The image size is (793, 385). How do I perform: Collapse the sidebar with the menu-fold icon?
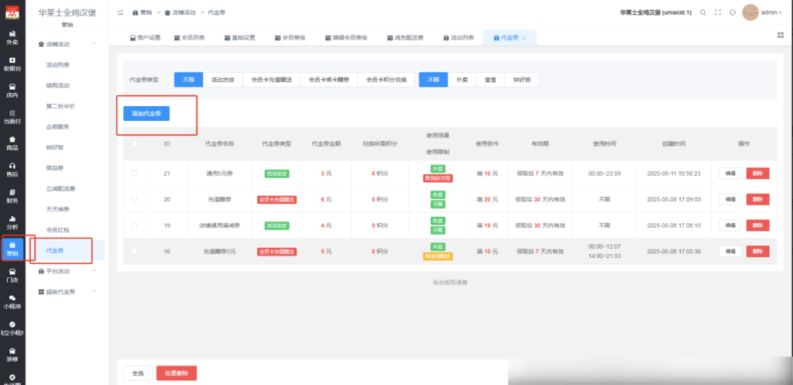click(120, 12)
